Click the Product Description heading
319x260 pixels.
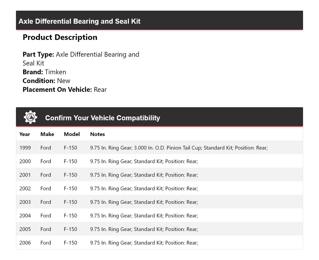click(60, 37)
